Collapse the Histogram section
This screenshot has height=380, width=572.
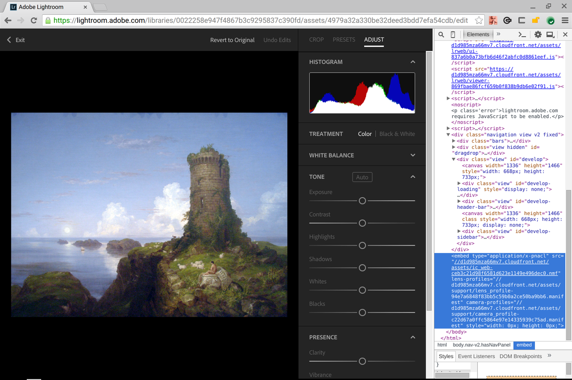click(413, 62)
